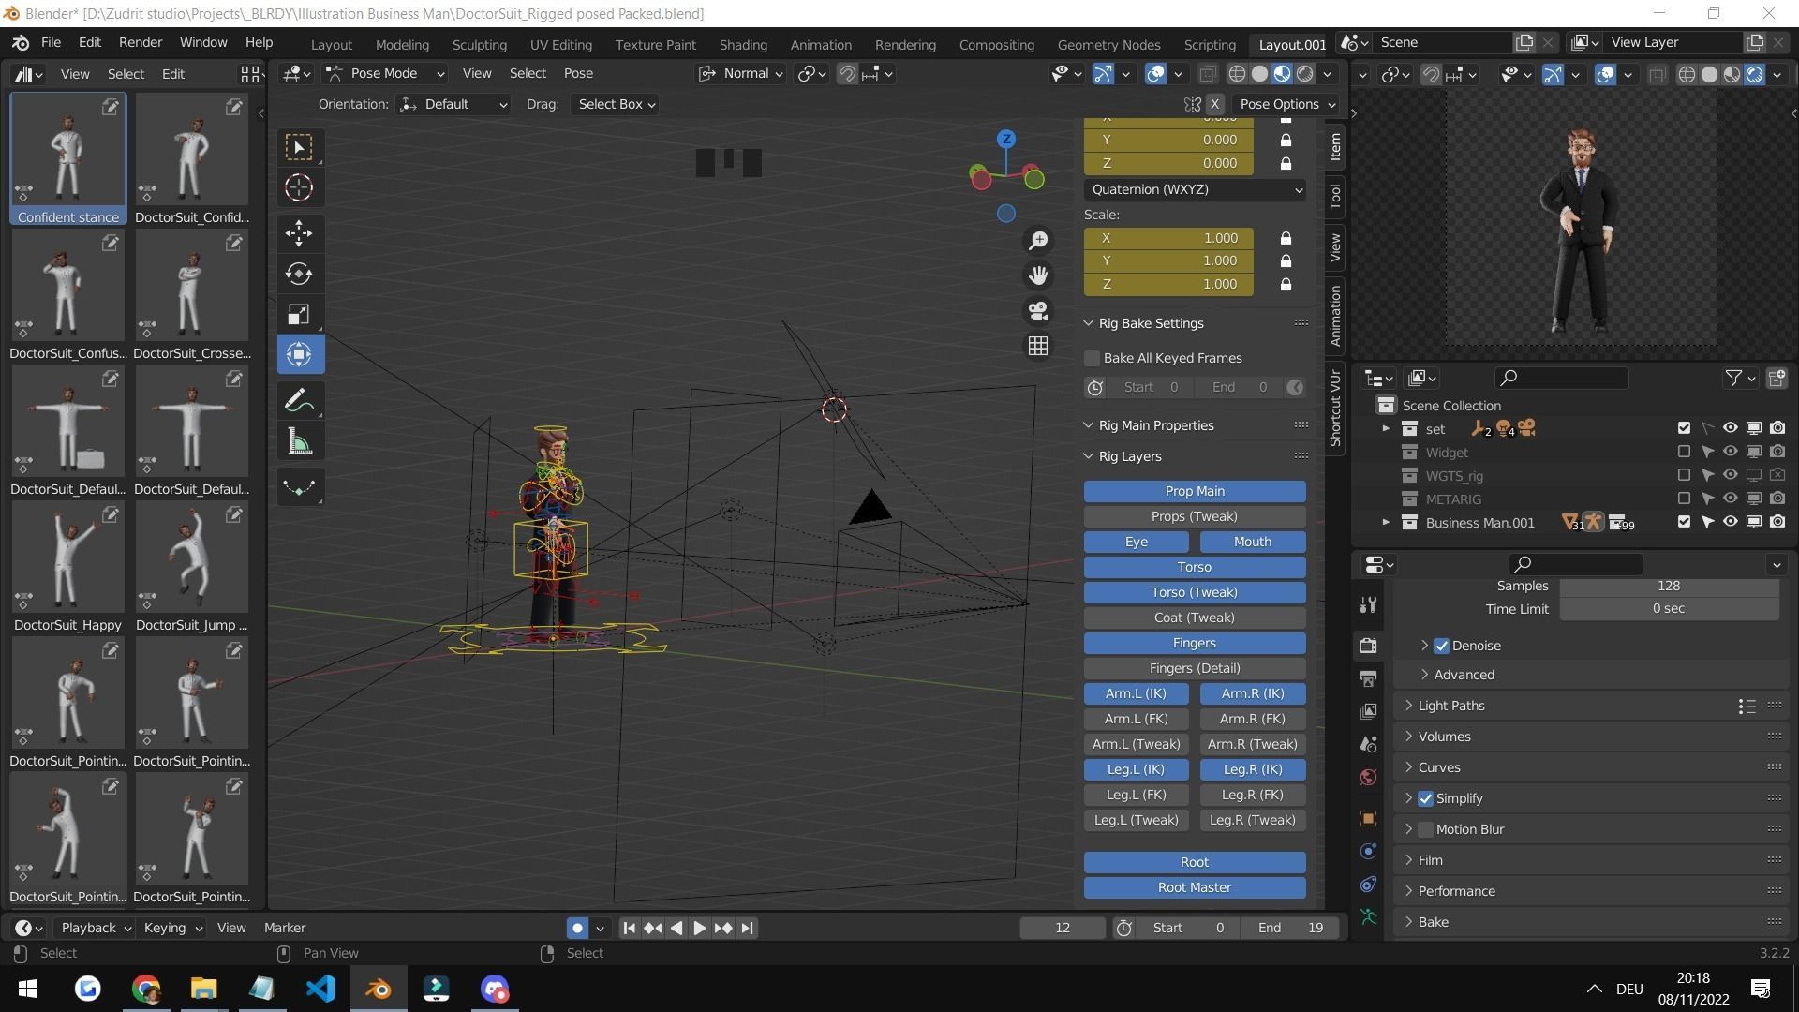Select the Scale tool
1799x1012 pixels.
tap(299, 314)
